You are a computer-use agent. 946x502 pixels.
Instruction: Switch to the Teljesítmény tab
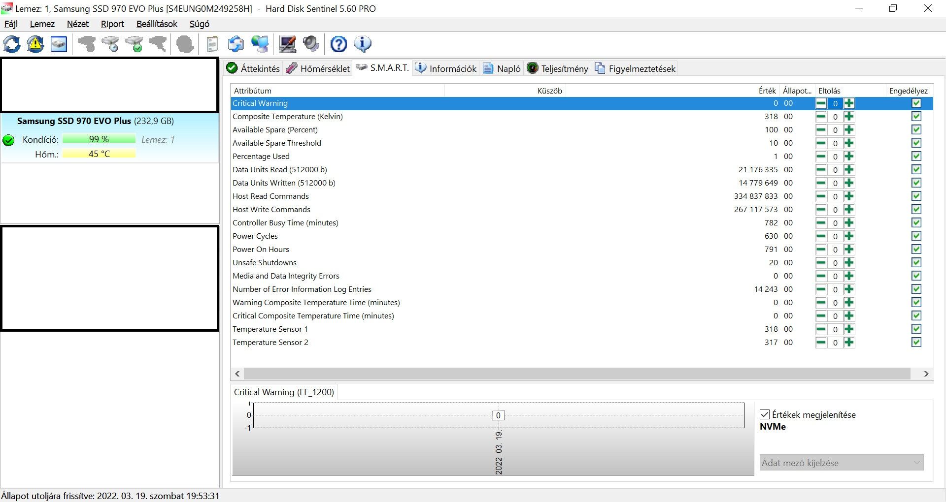(x=558, y=68)
